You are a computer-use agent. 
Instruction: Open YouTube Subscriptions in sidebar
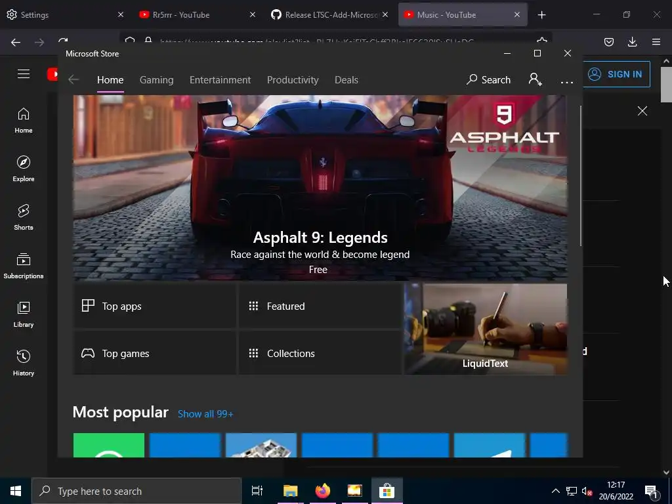[24, 266]
